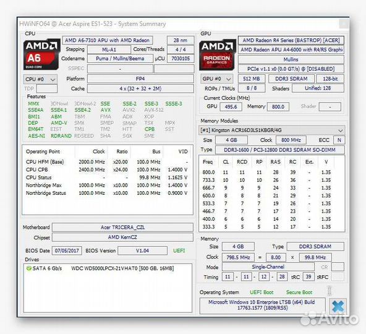Click the CPU Status row

coord(107,178)
